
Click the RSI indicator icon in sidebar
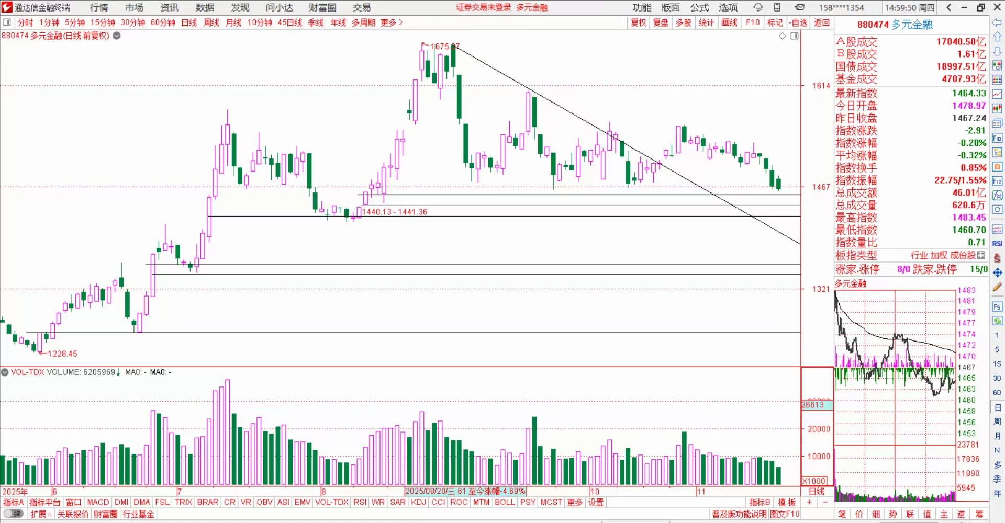pos(997,244)
